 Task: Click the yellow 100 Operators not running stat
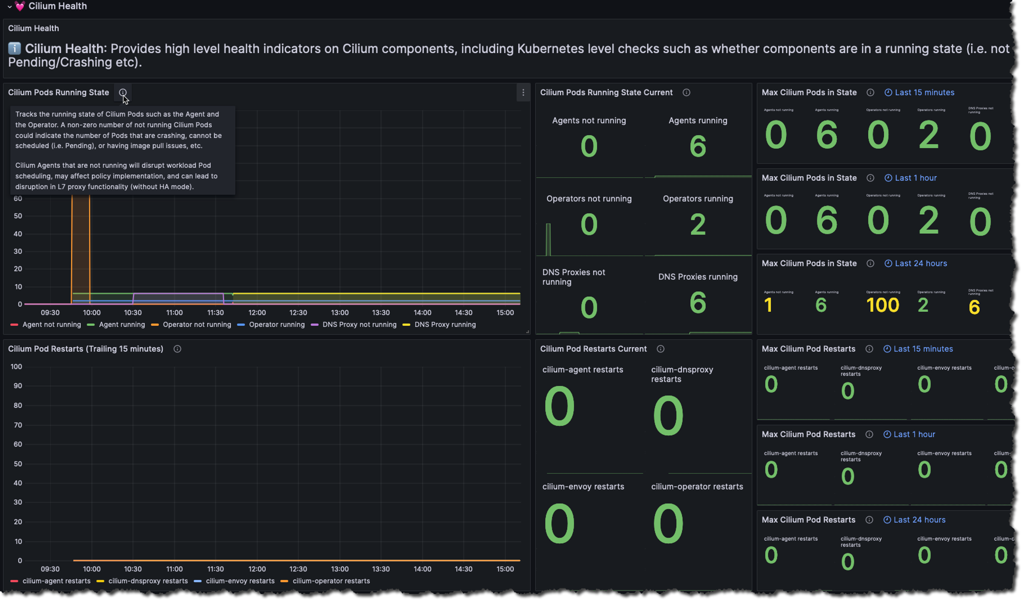[883, 305]
